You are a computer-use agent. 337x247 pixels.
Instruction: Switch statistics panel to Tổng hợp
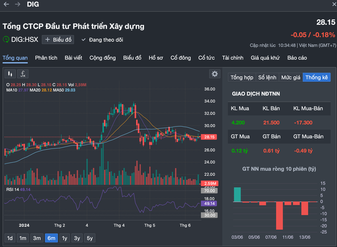[242, 78]
